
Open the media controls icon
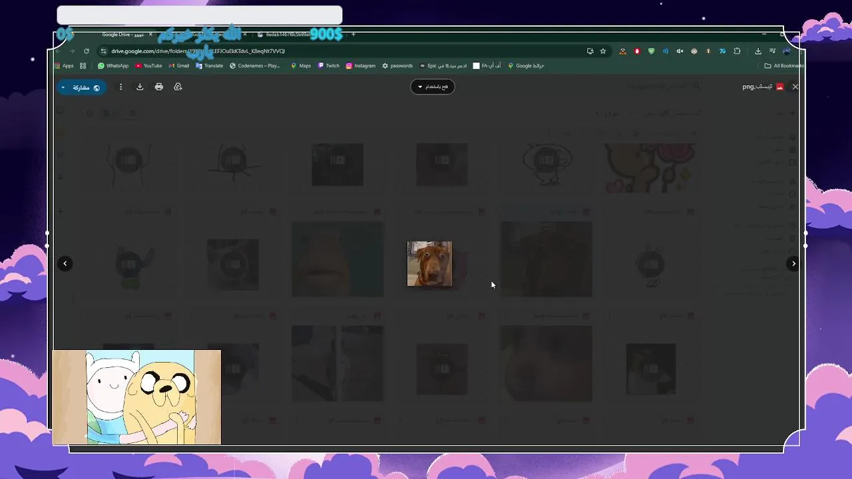click(772, 51)
